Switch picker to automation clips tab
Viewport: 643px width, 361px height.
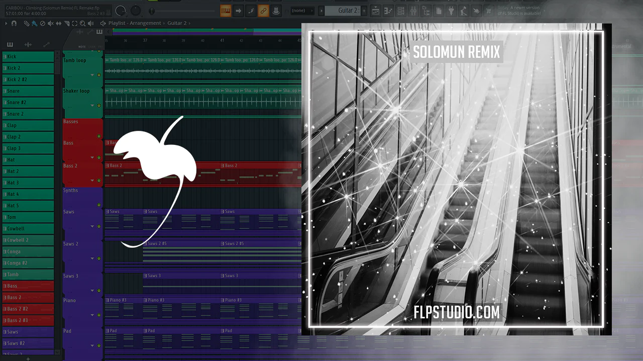tap(46, 45)
